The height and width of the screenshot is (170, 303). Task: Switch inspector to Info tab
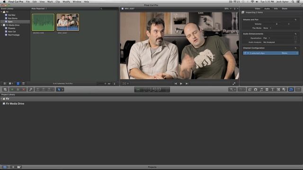tap(276, 8)
